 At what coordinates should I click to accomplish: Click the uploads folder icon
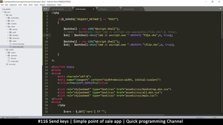coord(9,56)
